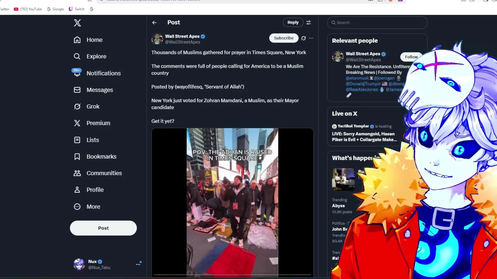Select Bookmarks in navigation menu
Viewport: 497px width, 279px height.
[x=101, y=157]
